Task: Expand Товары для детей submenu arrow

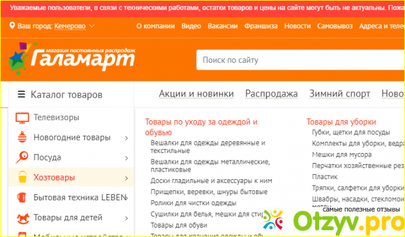Action: 126,218
